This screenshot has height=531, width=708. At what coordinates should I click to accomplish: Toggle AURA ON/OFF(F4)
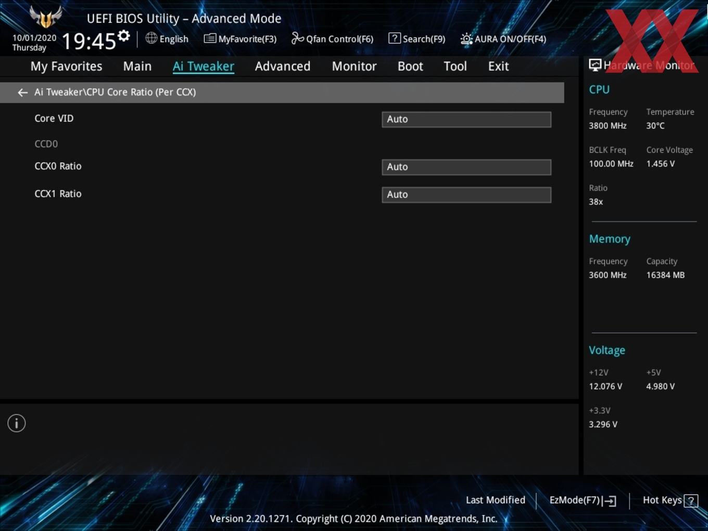(503, 39)
